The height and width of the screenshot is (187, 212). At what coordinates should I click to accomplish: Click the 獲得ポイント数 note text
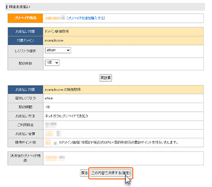(118, 143)
